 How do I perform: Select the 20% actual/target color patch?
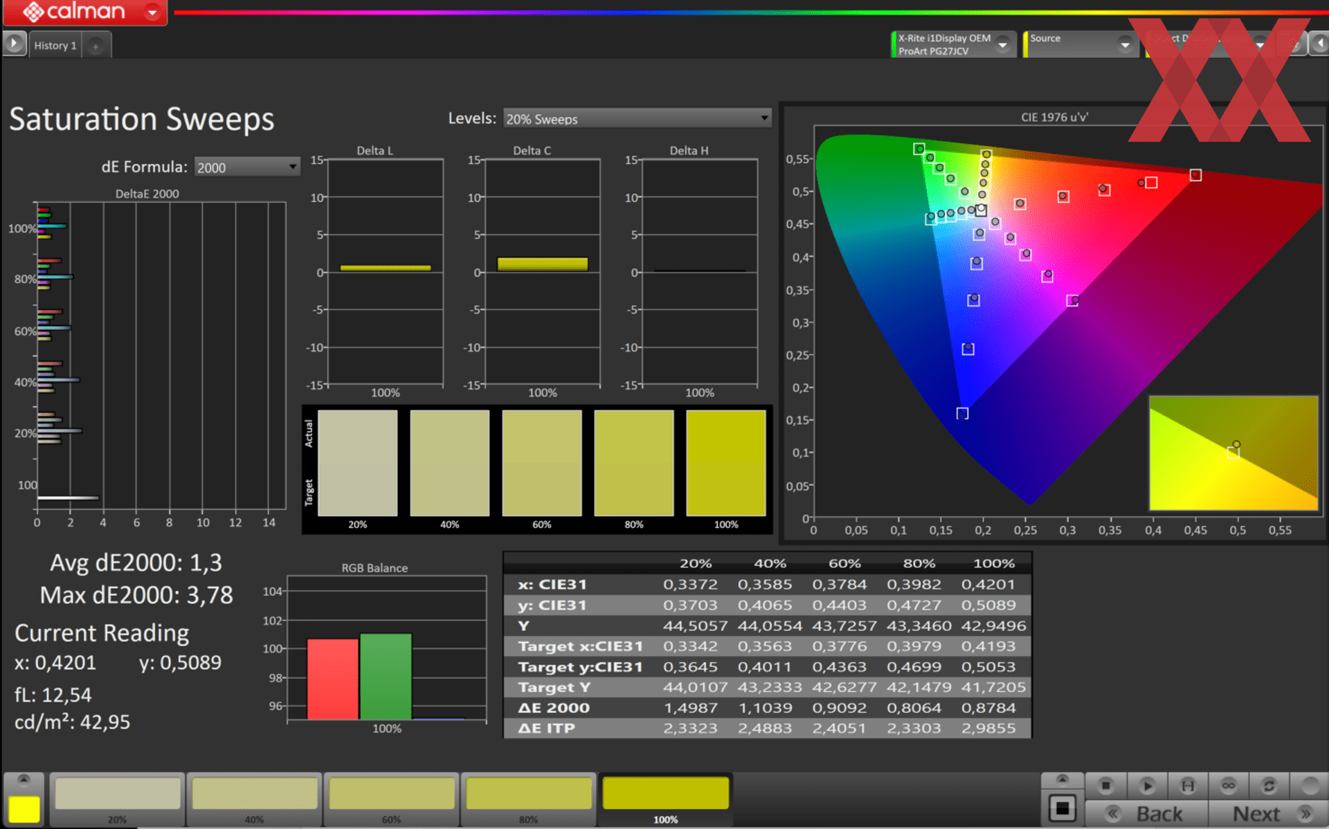357,463
